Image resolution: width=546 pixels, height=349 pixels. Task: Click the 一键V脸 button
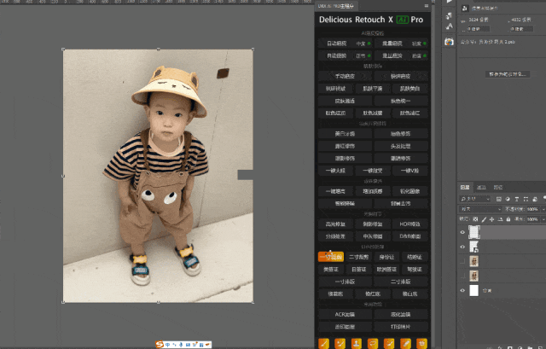[409, 171]
